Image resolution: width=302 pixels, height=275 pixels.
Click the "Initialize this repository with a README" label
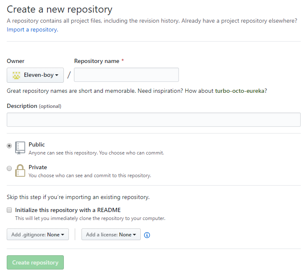click(68, 210)
